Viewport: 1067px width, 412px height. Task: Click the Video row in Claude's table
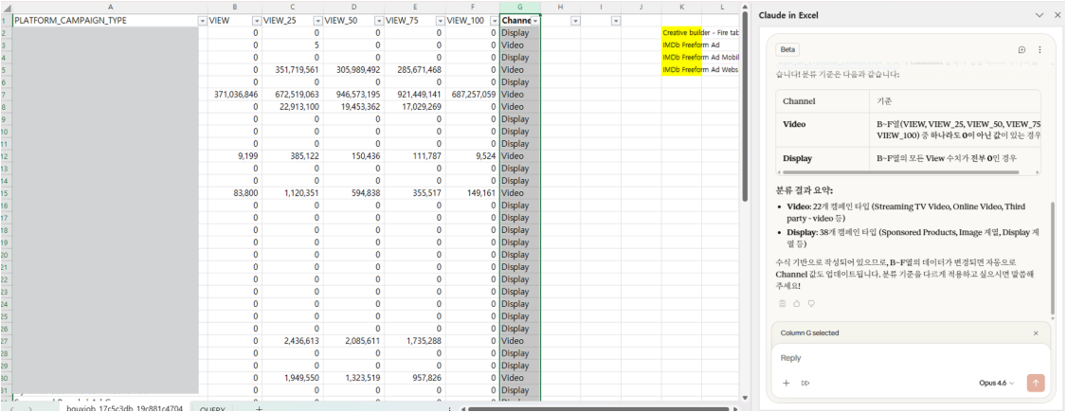pos(908,131)
